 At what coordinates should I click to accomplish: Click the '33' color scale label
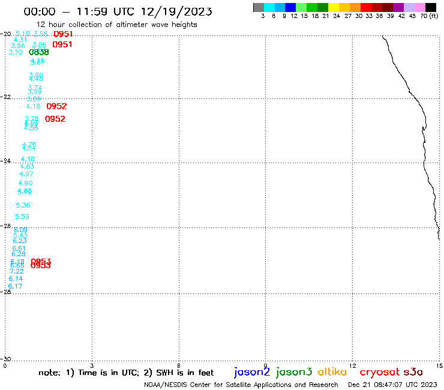(x=369, y=16)
